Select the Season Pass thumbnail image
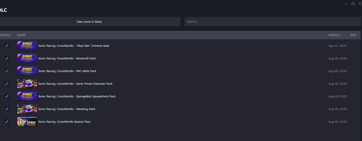This screenshot has height=141, width=362. coord(27,122)
